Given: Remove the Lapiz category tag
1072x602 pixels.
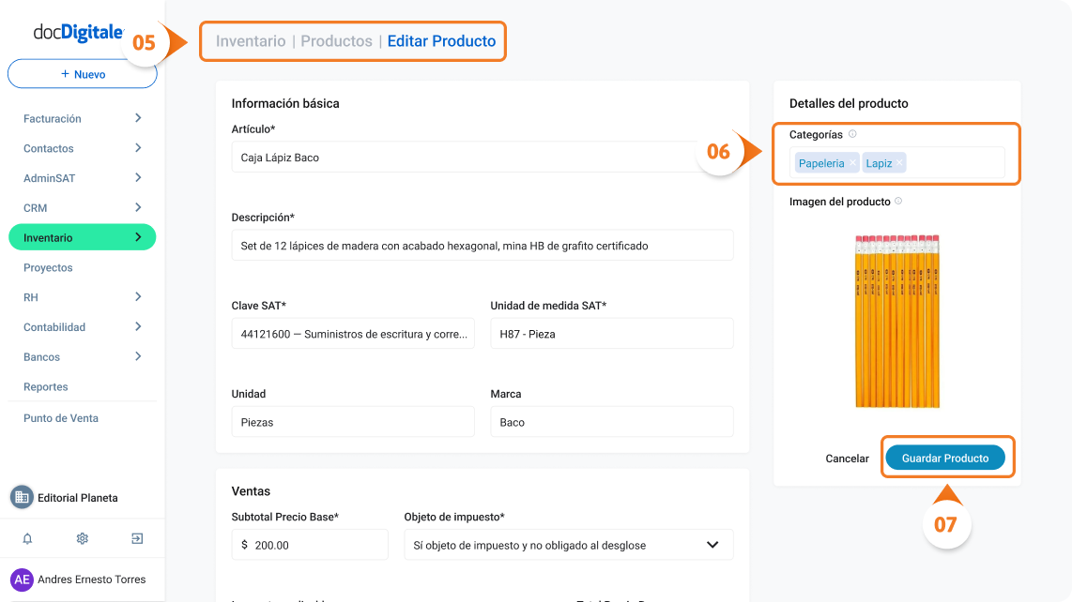Looking at the screenshot, I should [x=899, y=162].
